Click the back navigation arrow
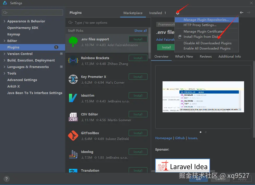 [241, 13]
